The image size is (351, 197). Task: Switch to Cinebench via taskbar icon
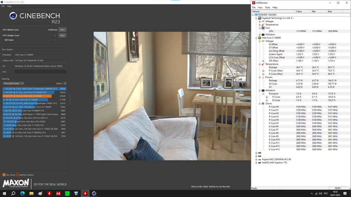tap(94, 193)
